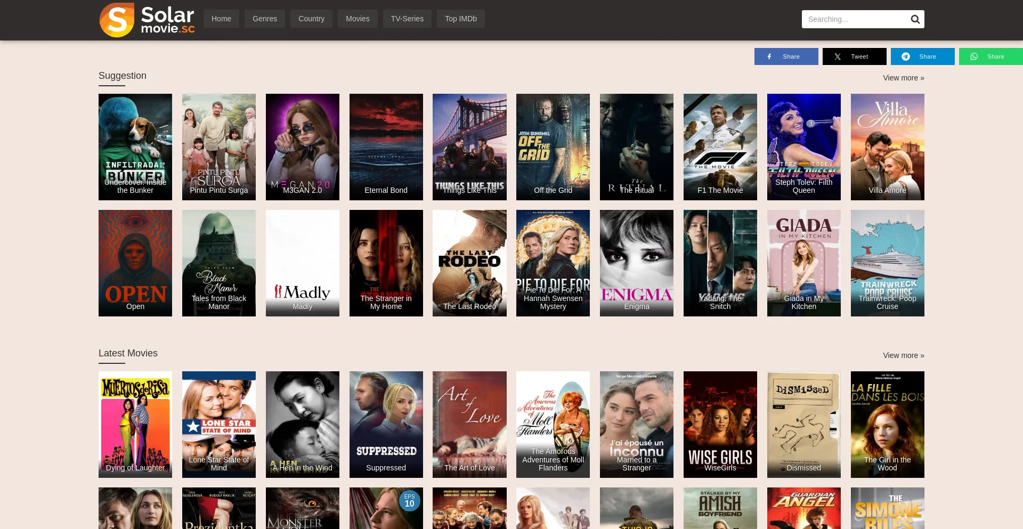Open the M3GAN 2.0 poster
Image resolution: width=1023 pixels, height=529 pixels.
click(x=303, y=147)
